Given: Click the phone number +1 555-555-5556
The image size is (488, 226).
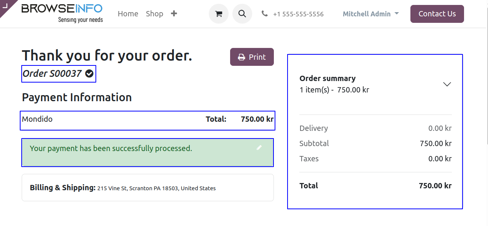Looking at the screenshot, I should point(298,14).
